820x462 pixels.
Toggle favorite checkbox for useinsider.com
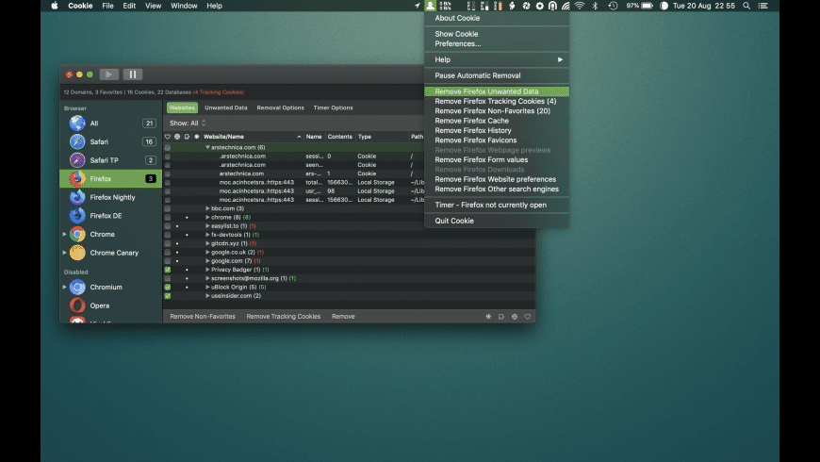click(168, 296)
